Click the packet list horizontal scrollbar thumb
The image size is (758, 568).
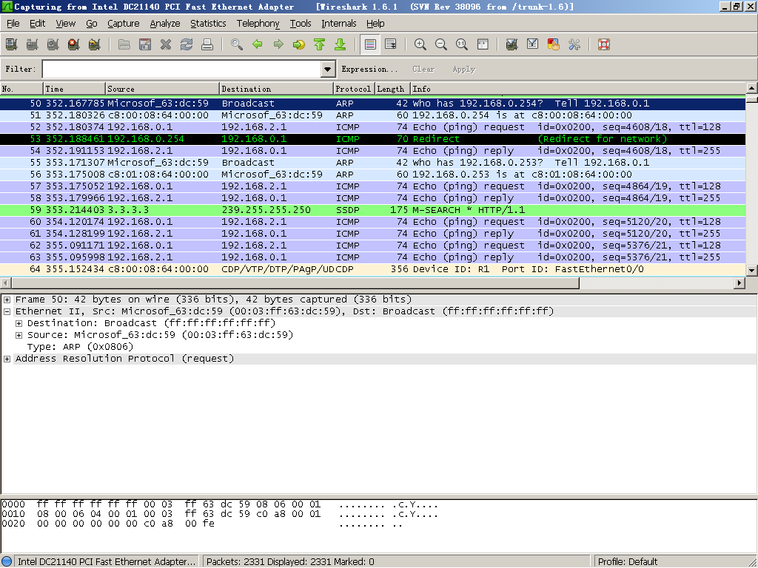(x=295, y=283)
